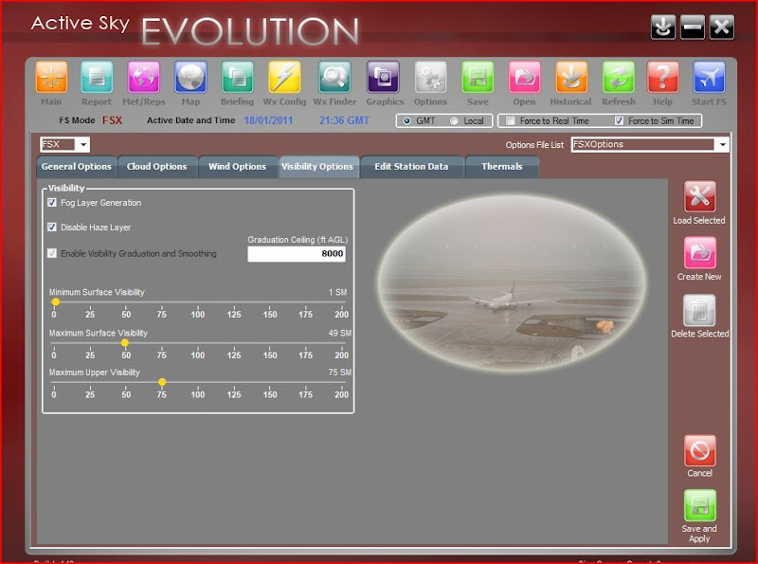Click the Save and Apply button

tap(699, 506)
